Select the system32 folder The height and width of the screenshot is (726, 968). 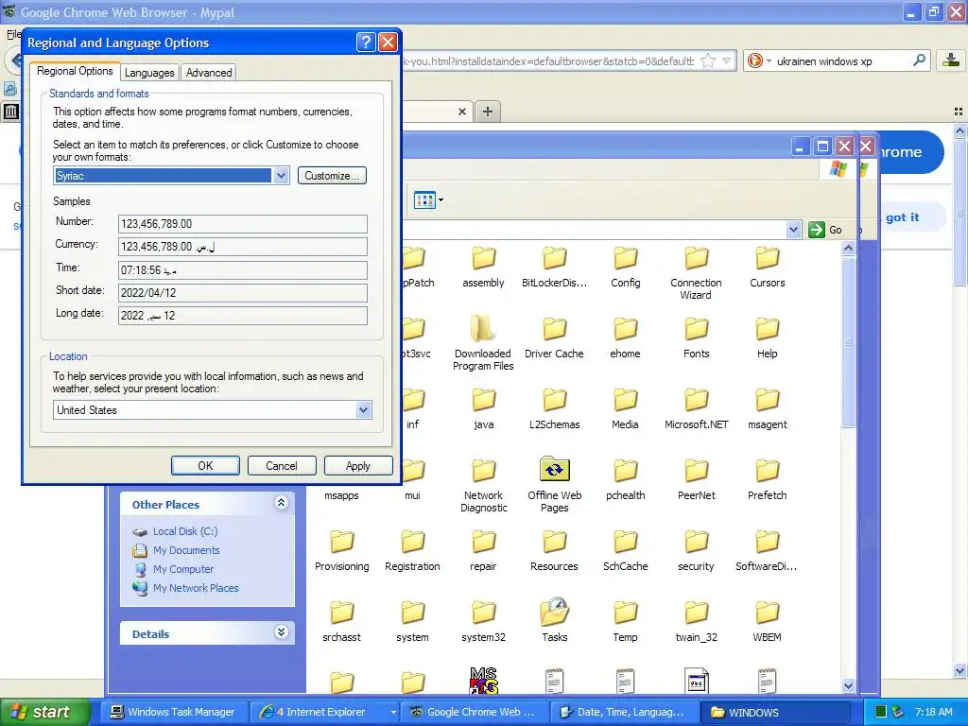click(x=483, y=621)
